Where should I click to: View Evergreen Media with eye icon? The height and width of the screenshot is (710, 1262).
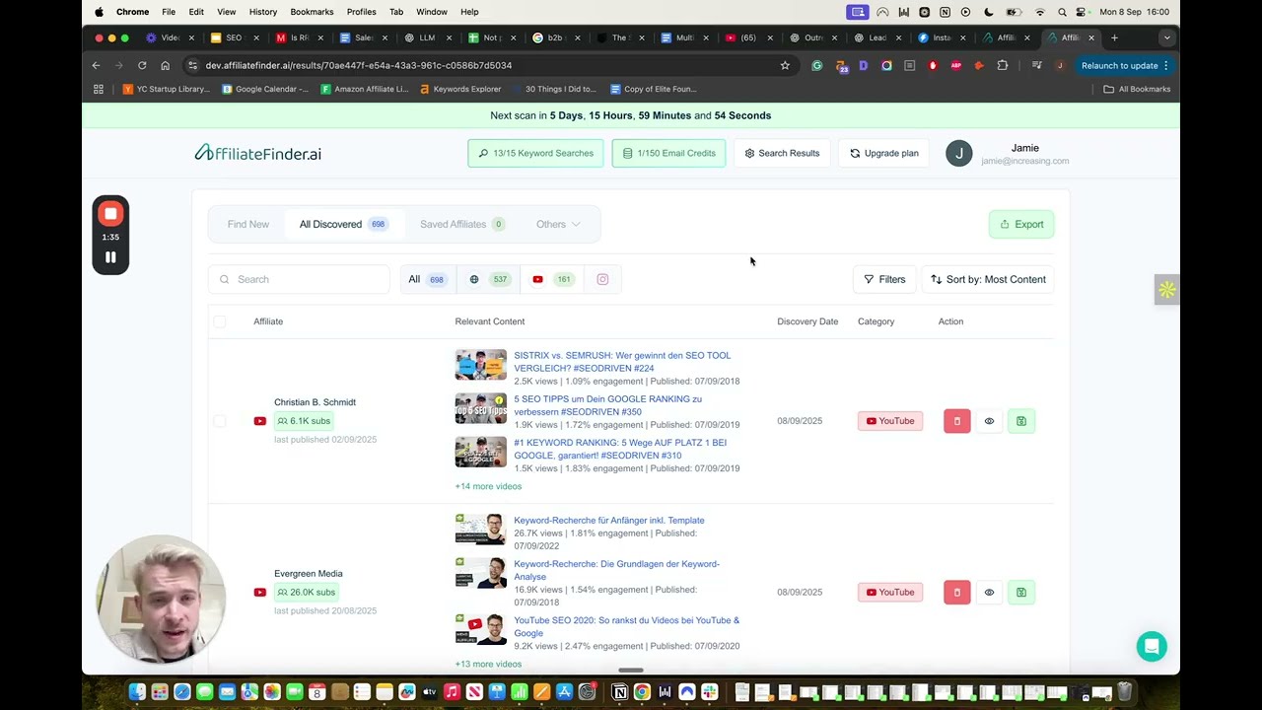989,592
